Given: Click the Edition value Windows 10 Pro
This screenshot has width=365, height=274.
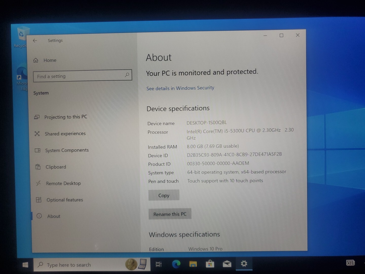Looking at the screenshot, I should tap(205, 249).
